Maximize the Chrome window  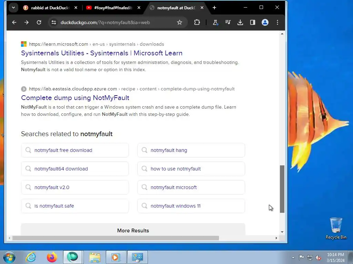(x=261, y=8)
